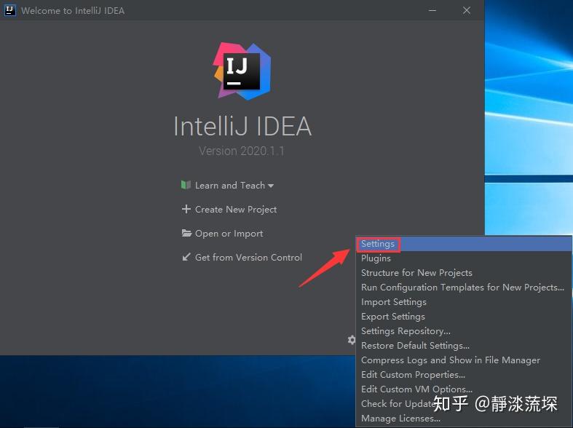The width and height of the screenshot is (573, 428).
Task: Open Run Configuration Templates for New Projects
Action: click(463, 288)
